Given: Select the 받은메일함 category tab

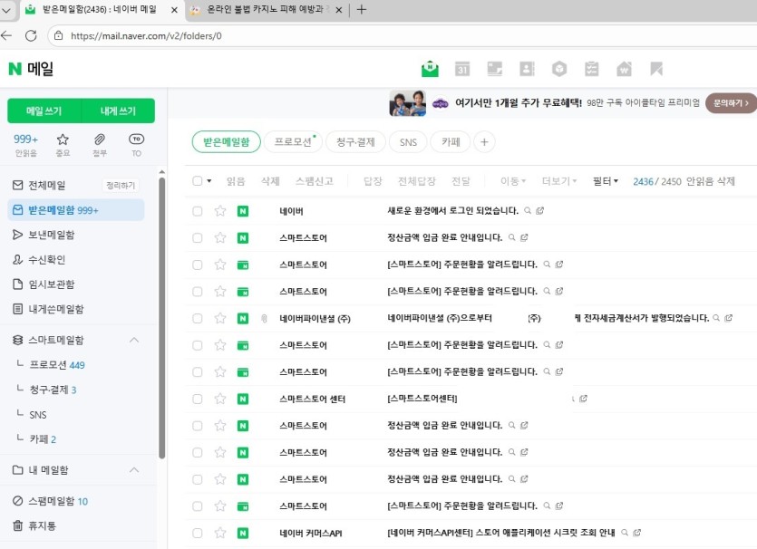Looking at the screenshot, I should 227,142.
